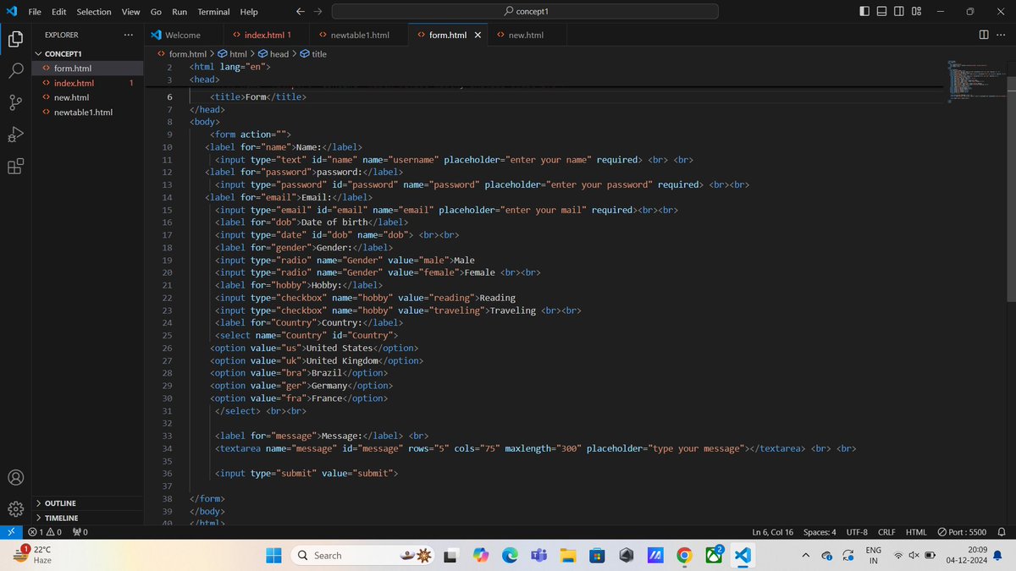This screenshot has width=1016, height=571.
Task: Click the split editor right icon
Action: [983, 35]
